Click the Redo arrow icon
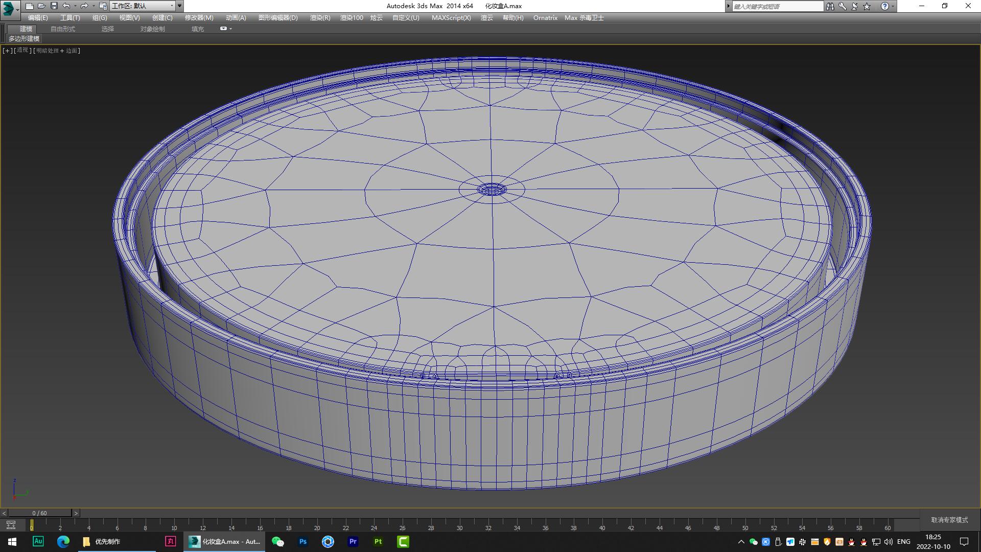This screenshot has height=552, width=981. 85,6
